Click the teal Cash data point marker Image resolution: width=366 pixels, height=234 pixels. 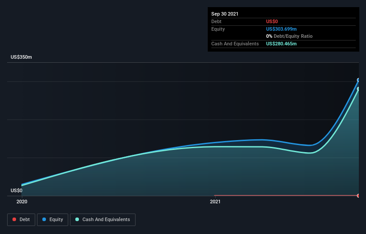coord(358,89)
